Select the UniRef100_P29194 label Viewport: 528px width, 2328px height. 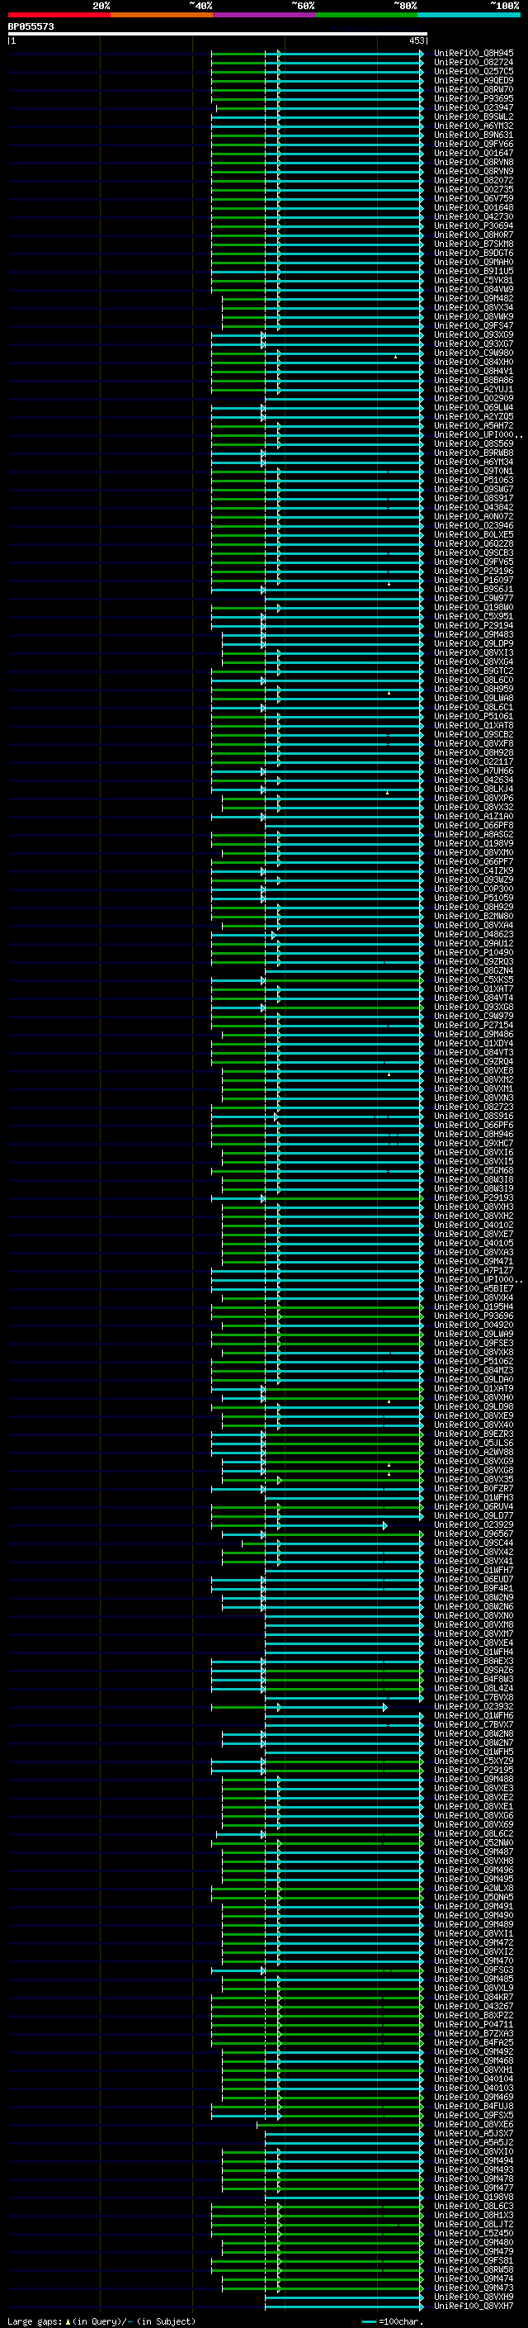(x=474, y=625)
